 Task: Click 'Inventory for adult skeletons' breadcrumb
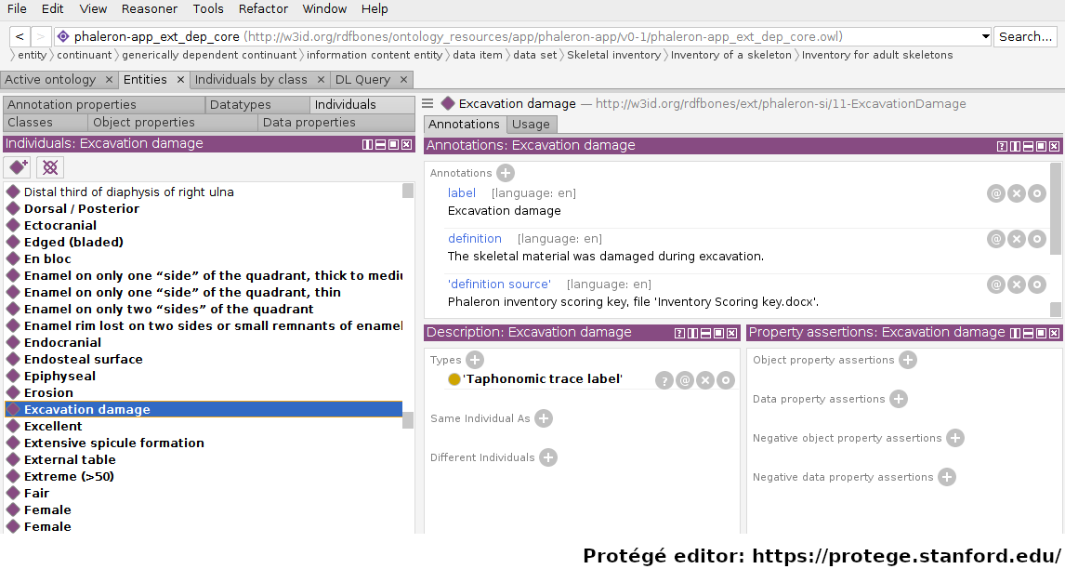877,55
